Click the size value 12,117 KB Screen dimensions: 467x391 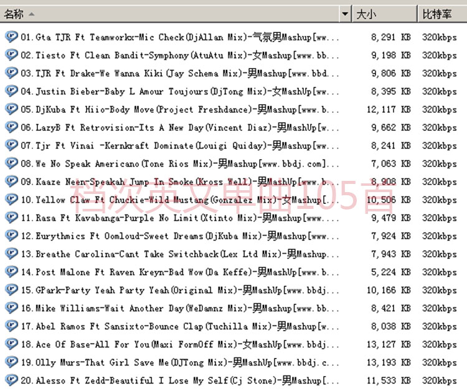389,110
